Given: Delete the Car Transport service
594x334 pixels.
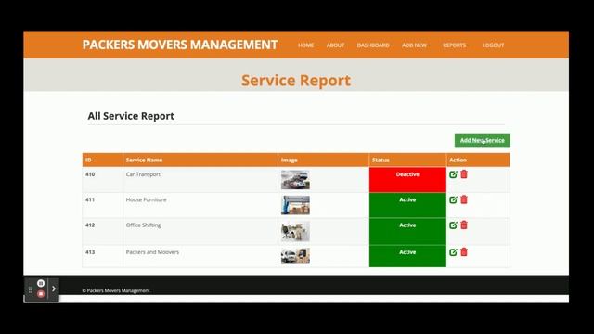Looking at the screenshot, I should [464, 174].
